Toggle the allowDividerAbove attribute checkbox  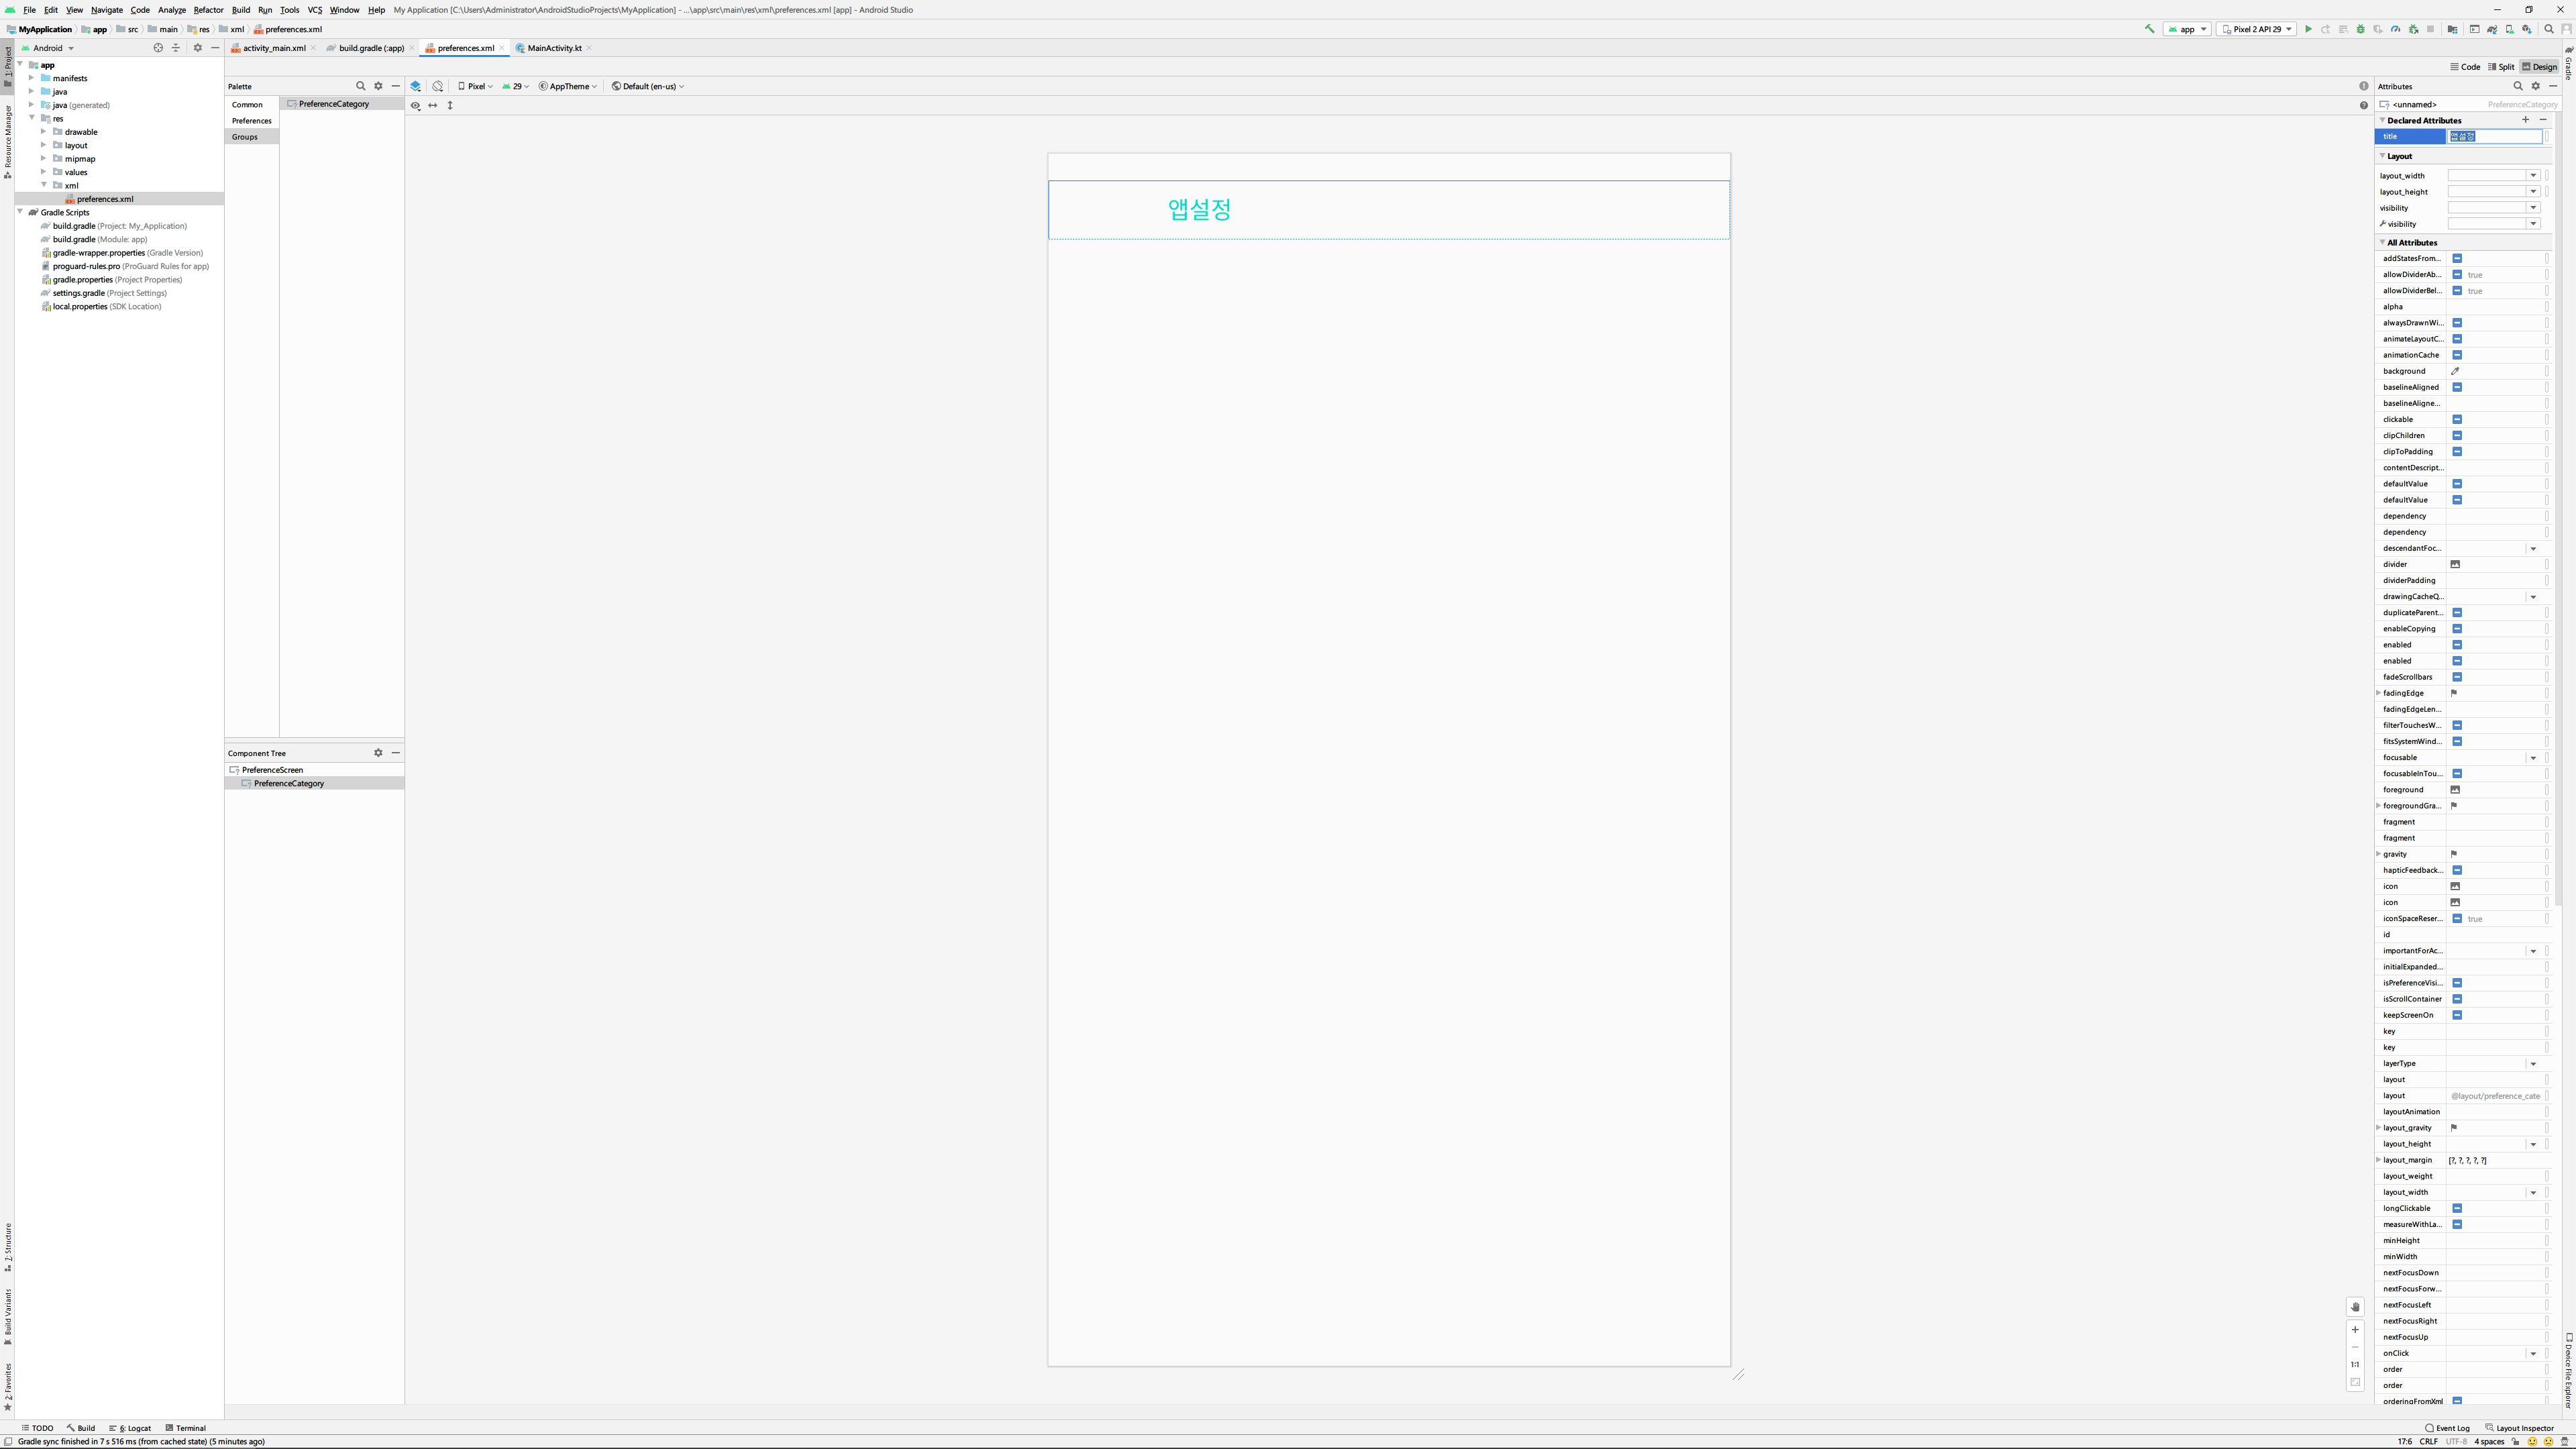[x=2457, y=275]
